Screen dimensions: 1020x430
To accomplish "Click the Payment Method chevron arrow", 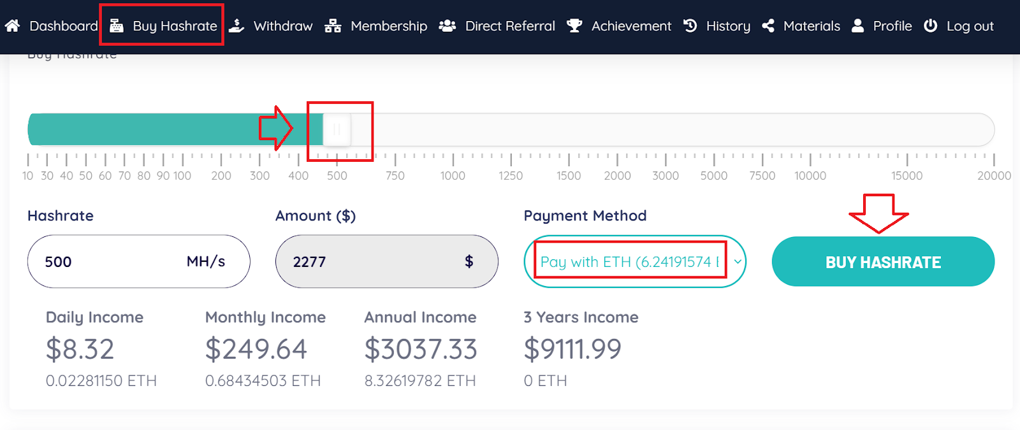I will coord(738,262).
